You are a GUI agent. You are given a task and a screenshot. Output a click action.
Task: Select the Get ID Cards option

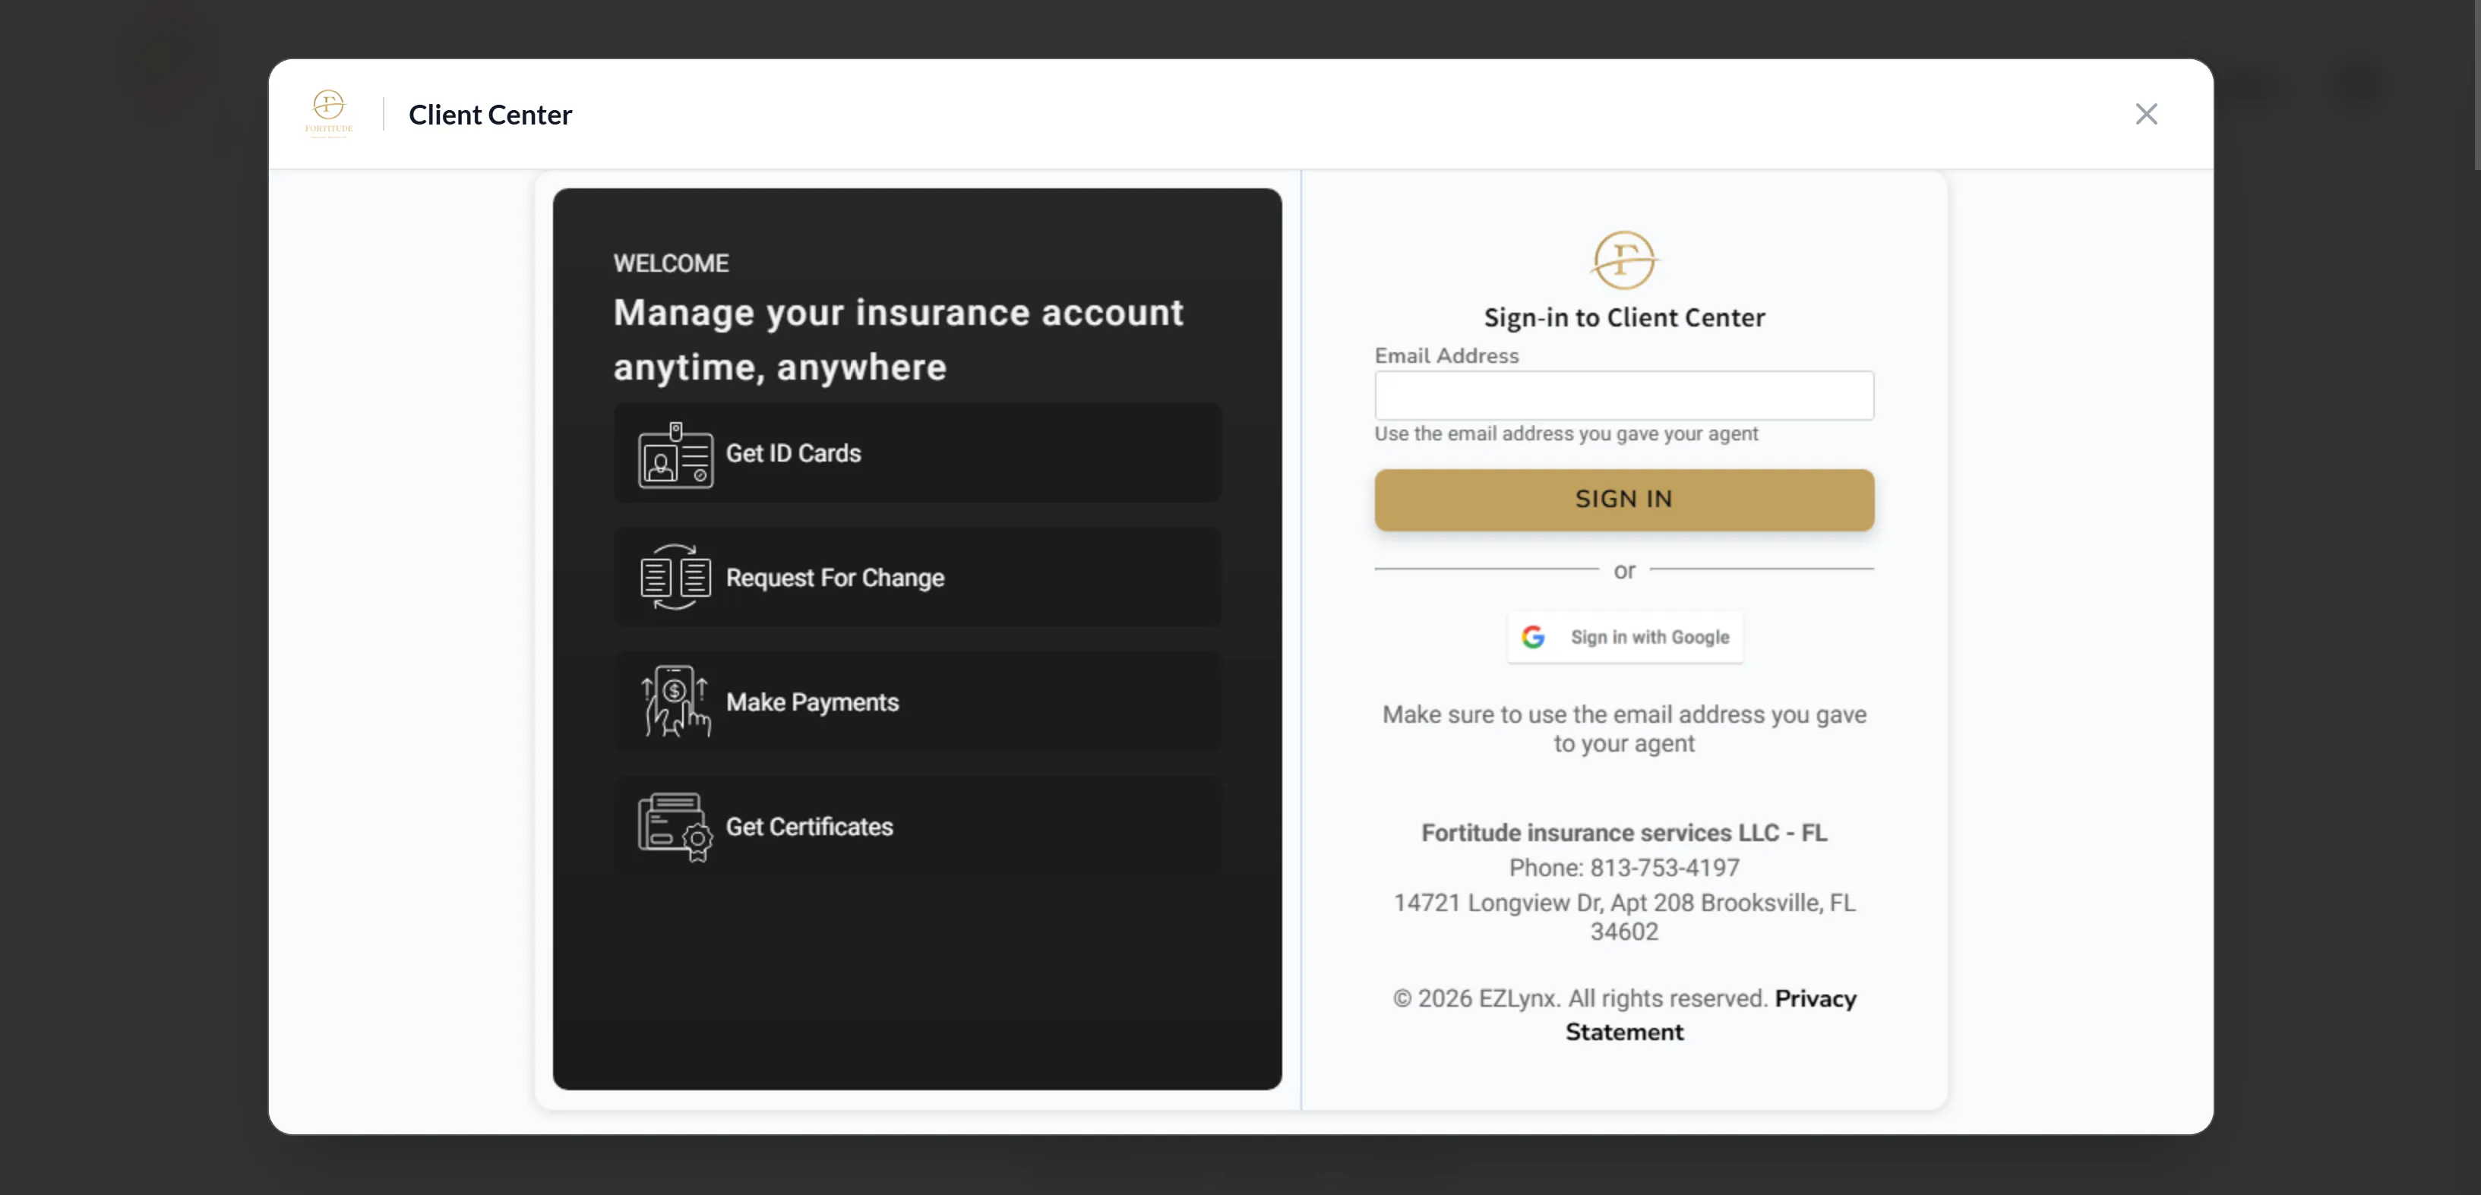[918, 452]
